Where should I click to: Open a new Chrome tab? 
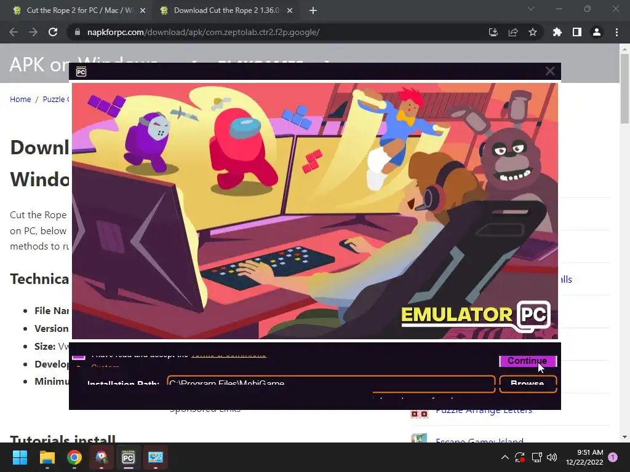pyautogui.click(x=313, y=10)
